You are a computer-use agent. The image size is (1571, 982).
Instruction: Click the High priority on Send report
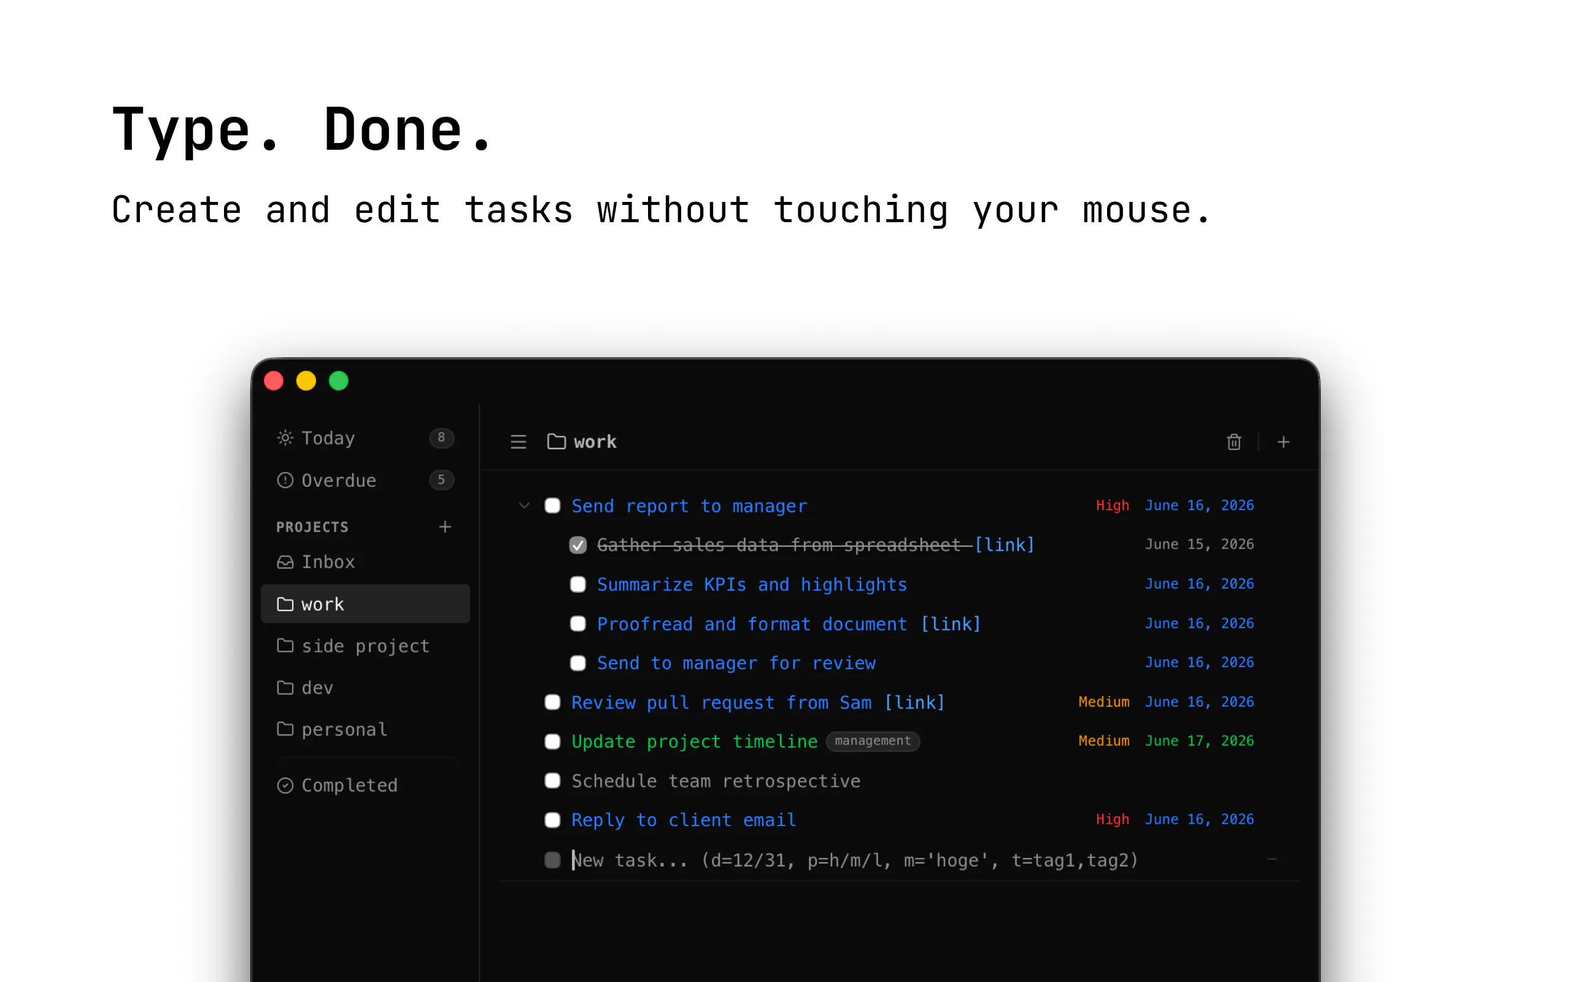[1112, 505]
